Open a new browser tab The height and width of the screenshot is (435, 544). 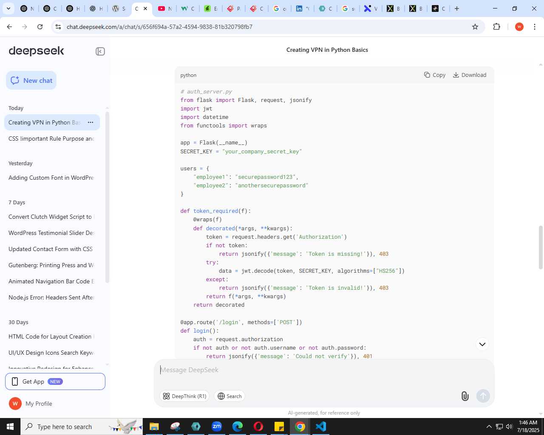pyautogui.click(x=457, y=8)
